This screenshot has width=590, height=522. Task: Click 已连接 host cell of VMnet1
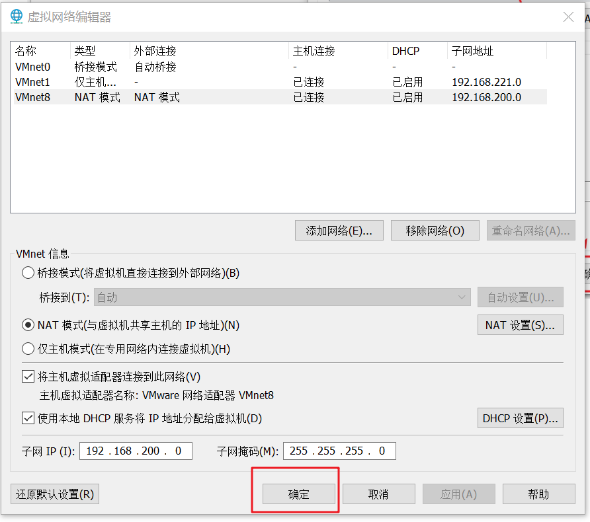(309, 82)
